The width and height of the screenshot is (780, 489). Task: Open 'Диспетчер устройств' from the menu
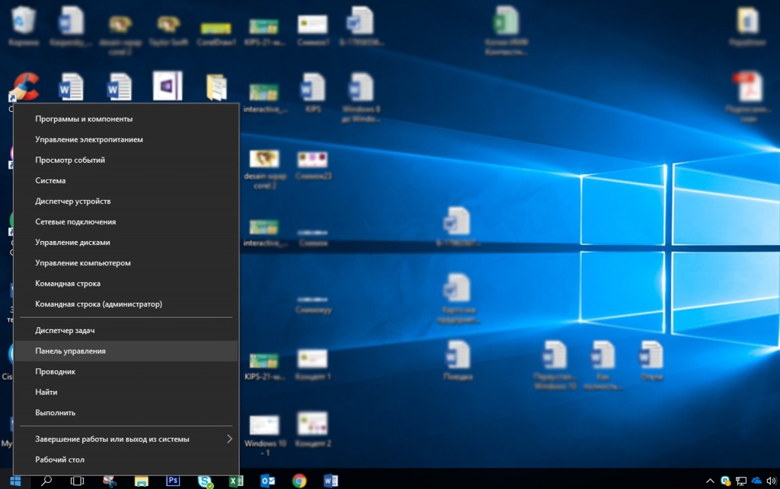click(x=126, y=201)
